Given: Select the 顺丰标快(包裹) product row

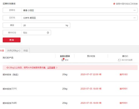Looking at the screenshot, I should 69,103.
